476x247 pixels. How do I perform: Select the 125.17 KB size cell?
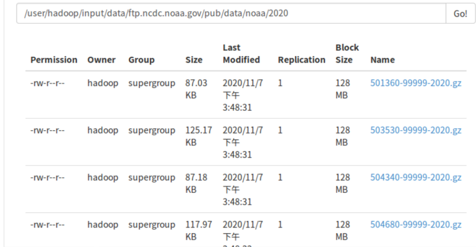pyautogui.click(x=198, y=136)
